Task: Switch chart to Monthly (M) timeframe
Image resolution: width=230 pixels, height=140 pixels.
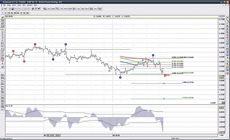Action: point(28,13)
